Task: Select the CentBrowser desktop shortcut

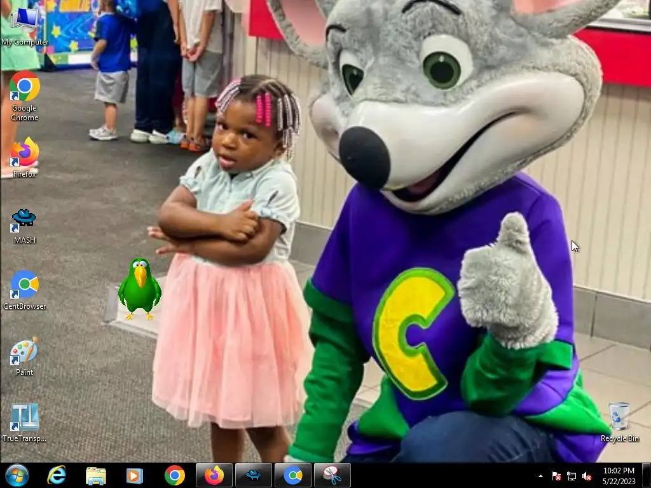Action: (25, 290)
